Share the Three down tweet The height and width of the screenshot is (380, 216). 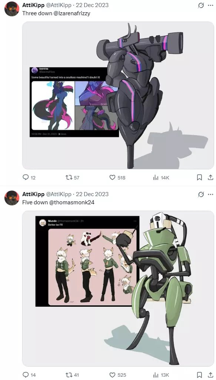click(x=210, y=178)
